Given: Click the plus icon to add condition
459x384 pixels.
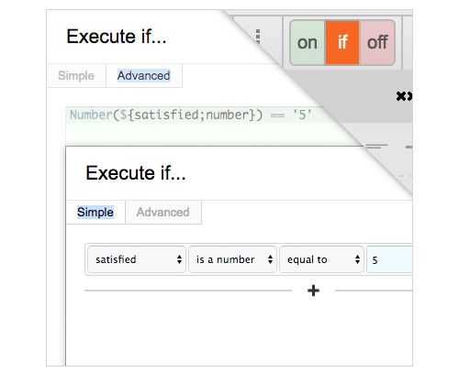Looking at the screenshot, I should 313,291.
